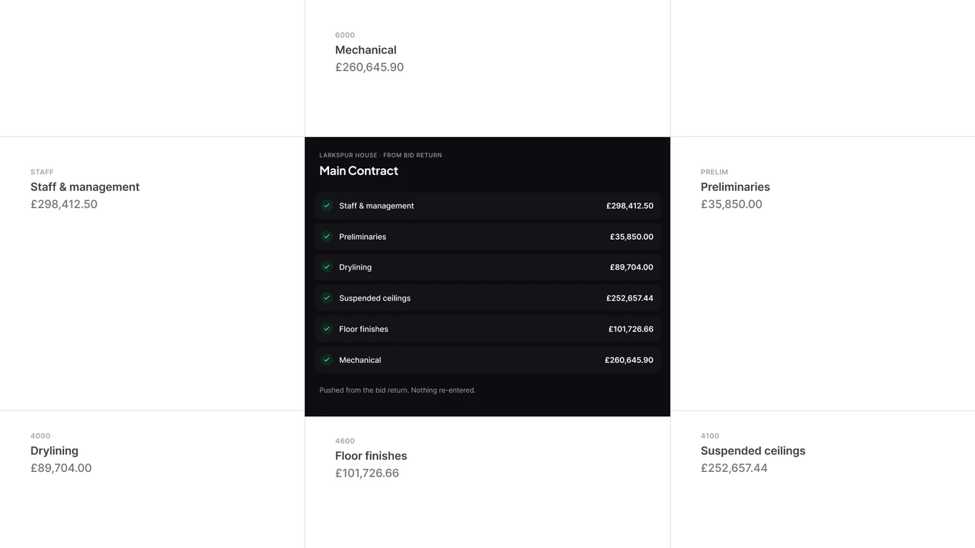The height and width of the screenshot is (548, 975).
Task: Click the PRELIM code label
Action: pyautogui.click(x=714, y=172)
